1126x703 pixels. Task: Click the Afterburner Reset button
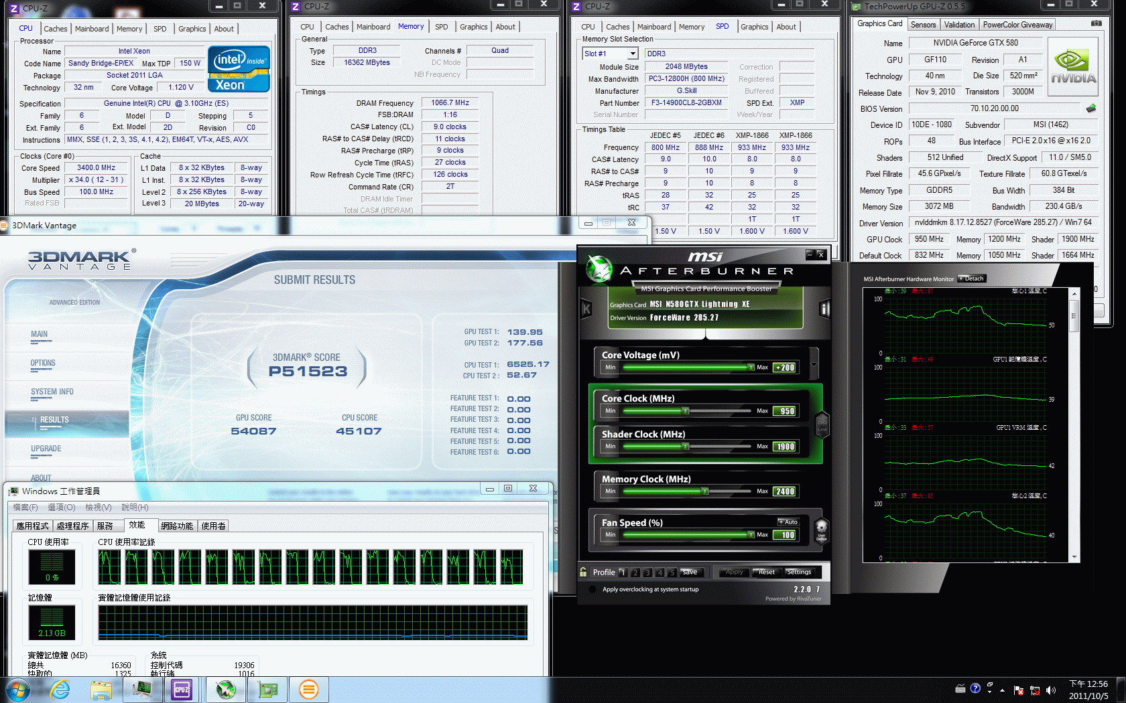click(767, 572)
